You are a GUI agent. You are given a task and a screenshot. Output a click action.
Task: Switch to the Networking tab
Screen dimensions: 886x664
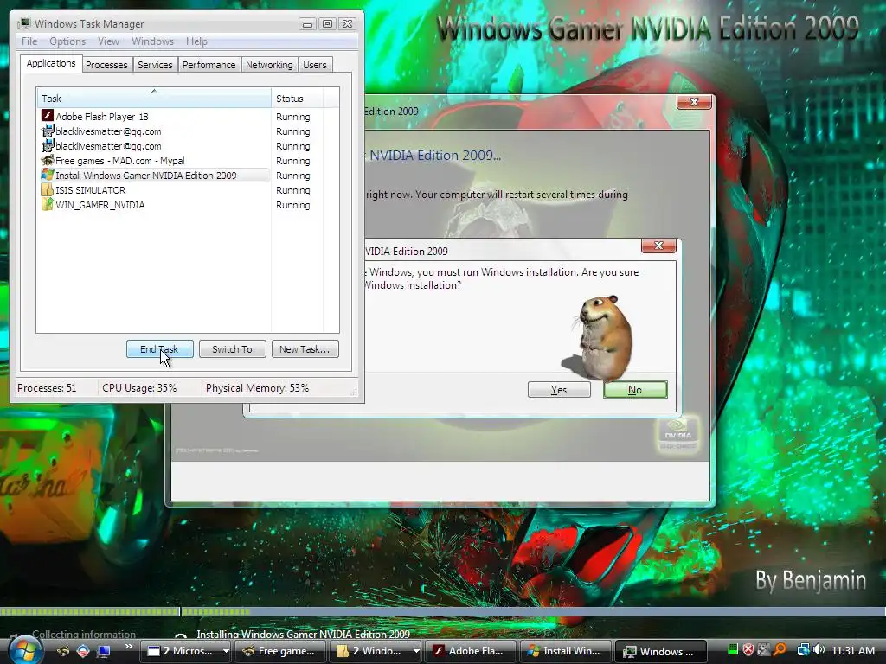[x=269, y=65]
